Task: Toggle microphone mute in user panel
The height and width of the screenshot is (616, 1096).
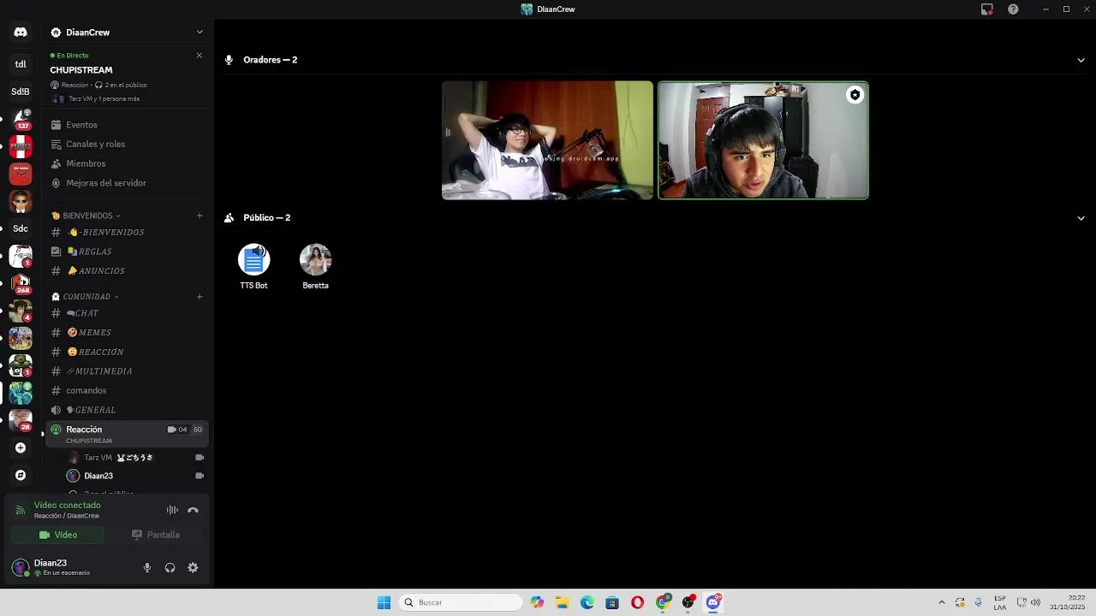Action: coord(147,567)
